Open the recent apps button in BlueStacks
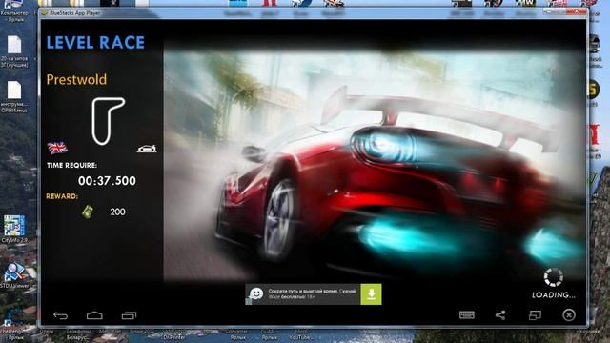The image size is (610, 343). click(129, 315)
